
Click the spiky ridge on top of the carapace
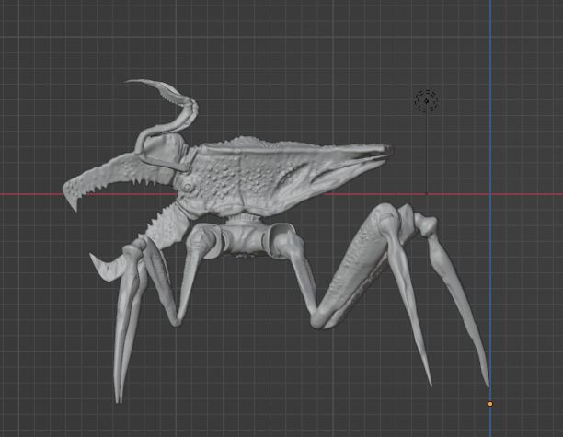pyautogui.click(x=250, y=143)
